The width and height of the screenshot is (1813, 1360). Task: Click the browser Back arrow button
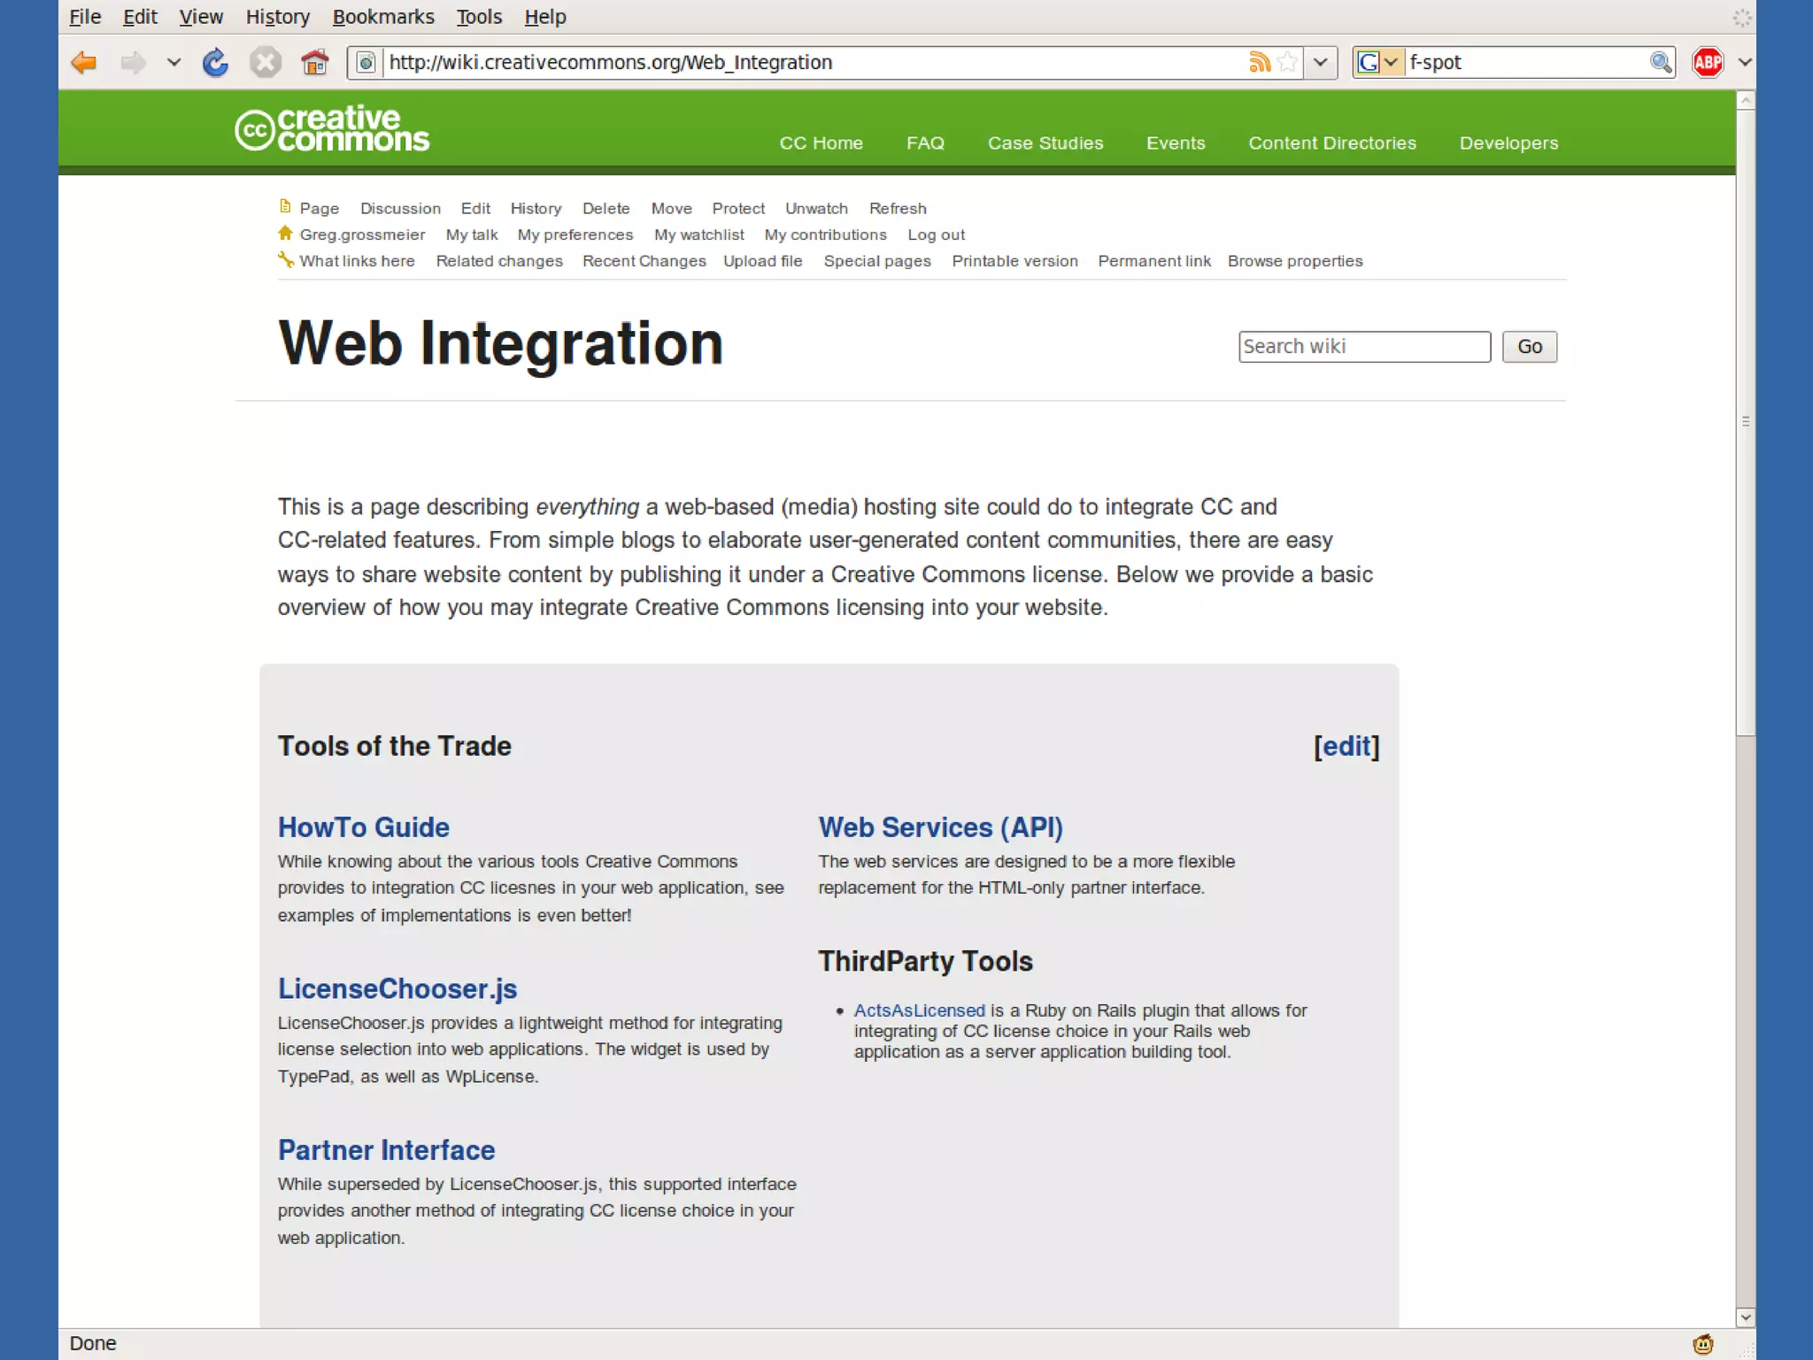click(84, 63)
